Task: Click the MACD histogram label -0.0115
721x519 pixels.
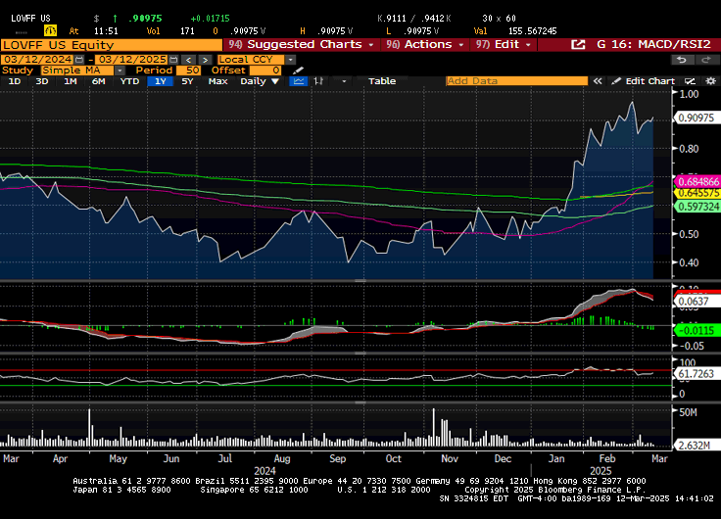Action: pyautogui.click(x=697, y=331)
